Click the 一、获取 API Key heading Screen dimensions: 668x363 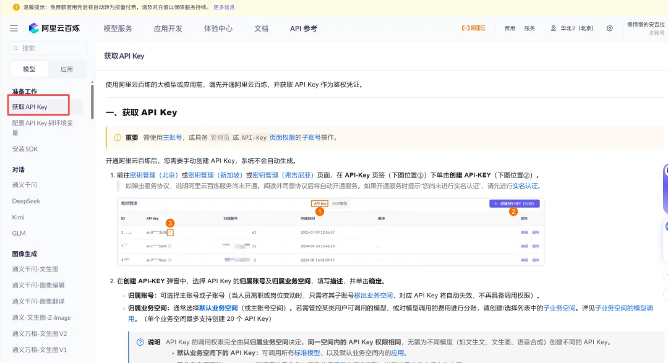pos(141,113)
